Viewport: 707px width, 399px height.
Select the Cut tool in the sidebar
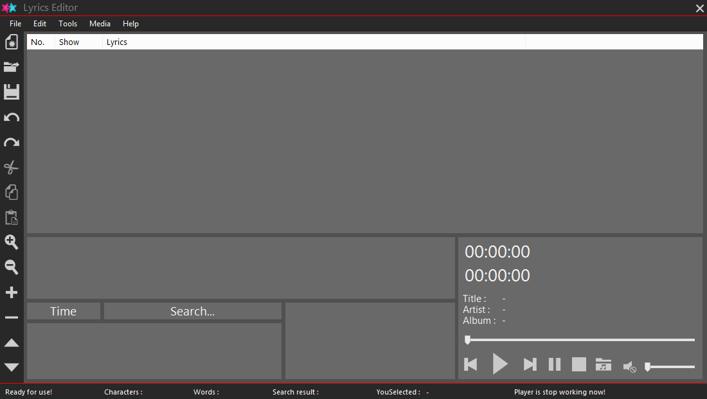(11, 167)
